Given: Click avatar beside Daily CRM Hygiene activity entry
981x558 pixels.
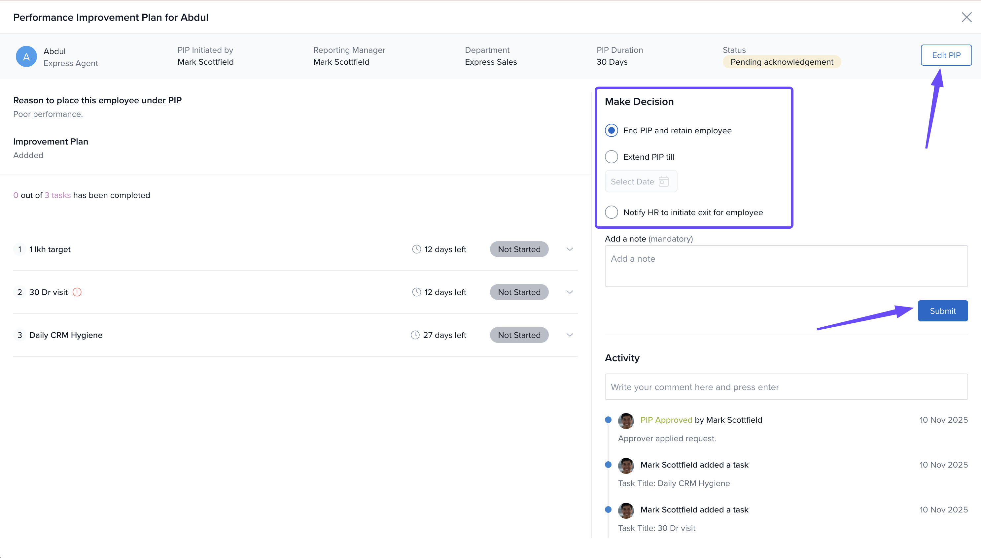Looking at the screenshot, I should pyautogui.click(x=626, y=465).
